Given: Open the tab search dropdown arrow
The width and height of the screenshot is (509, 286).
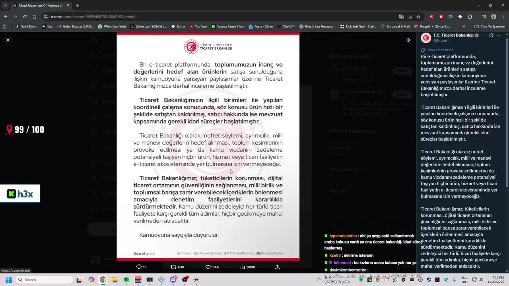Looking at the screenshot, I should [5, 6].
